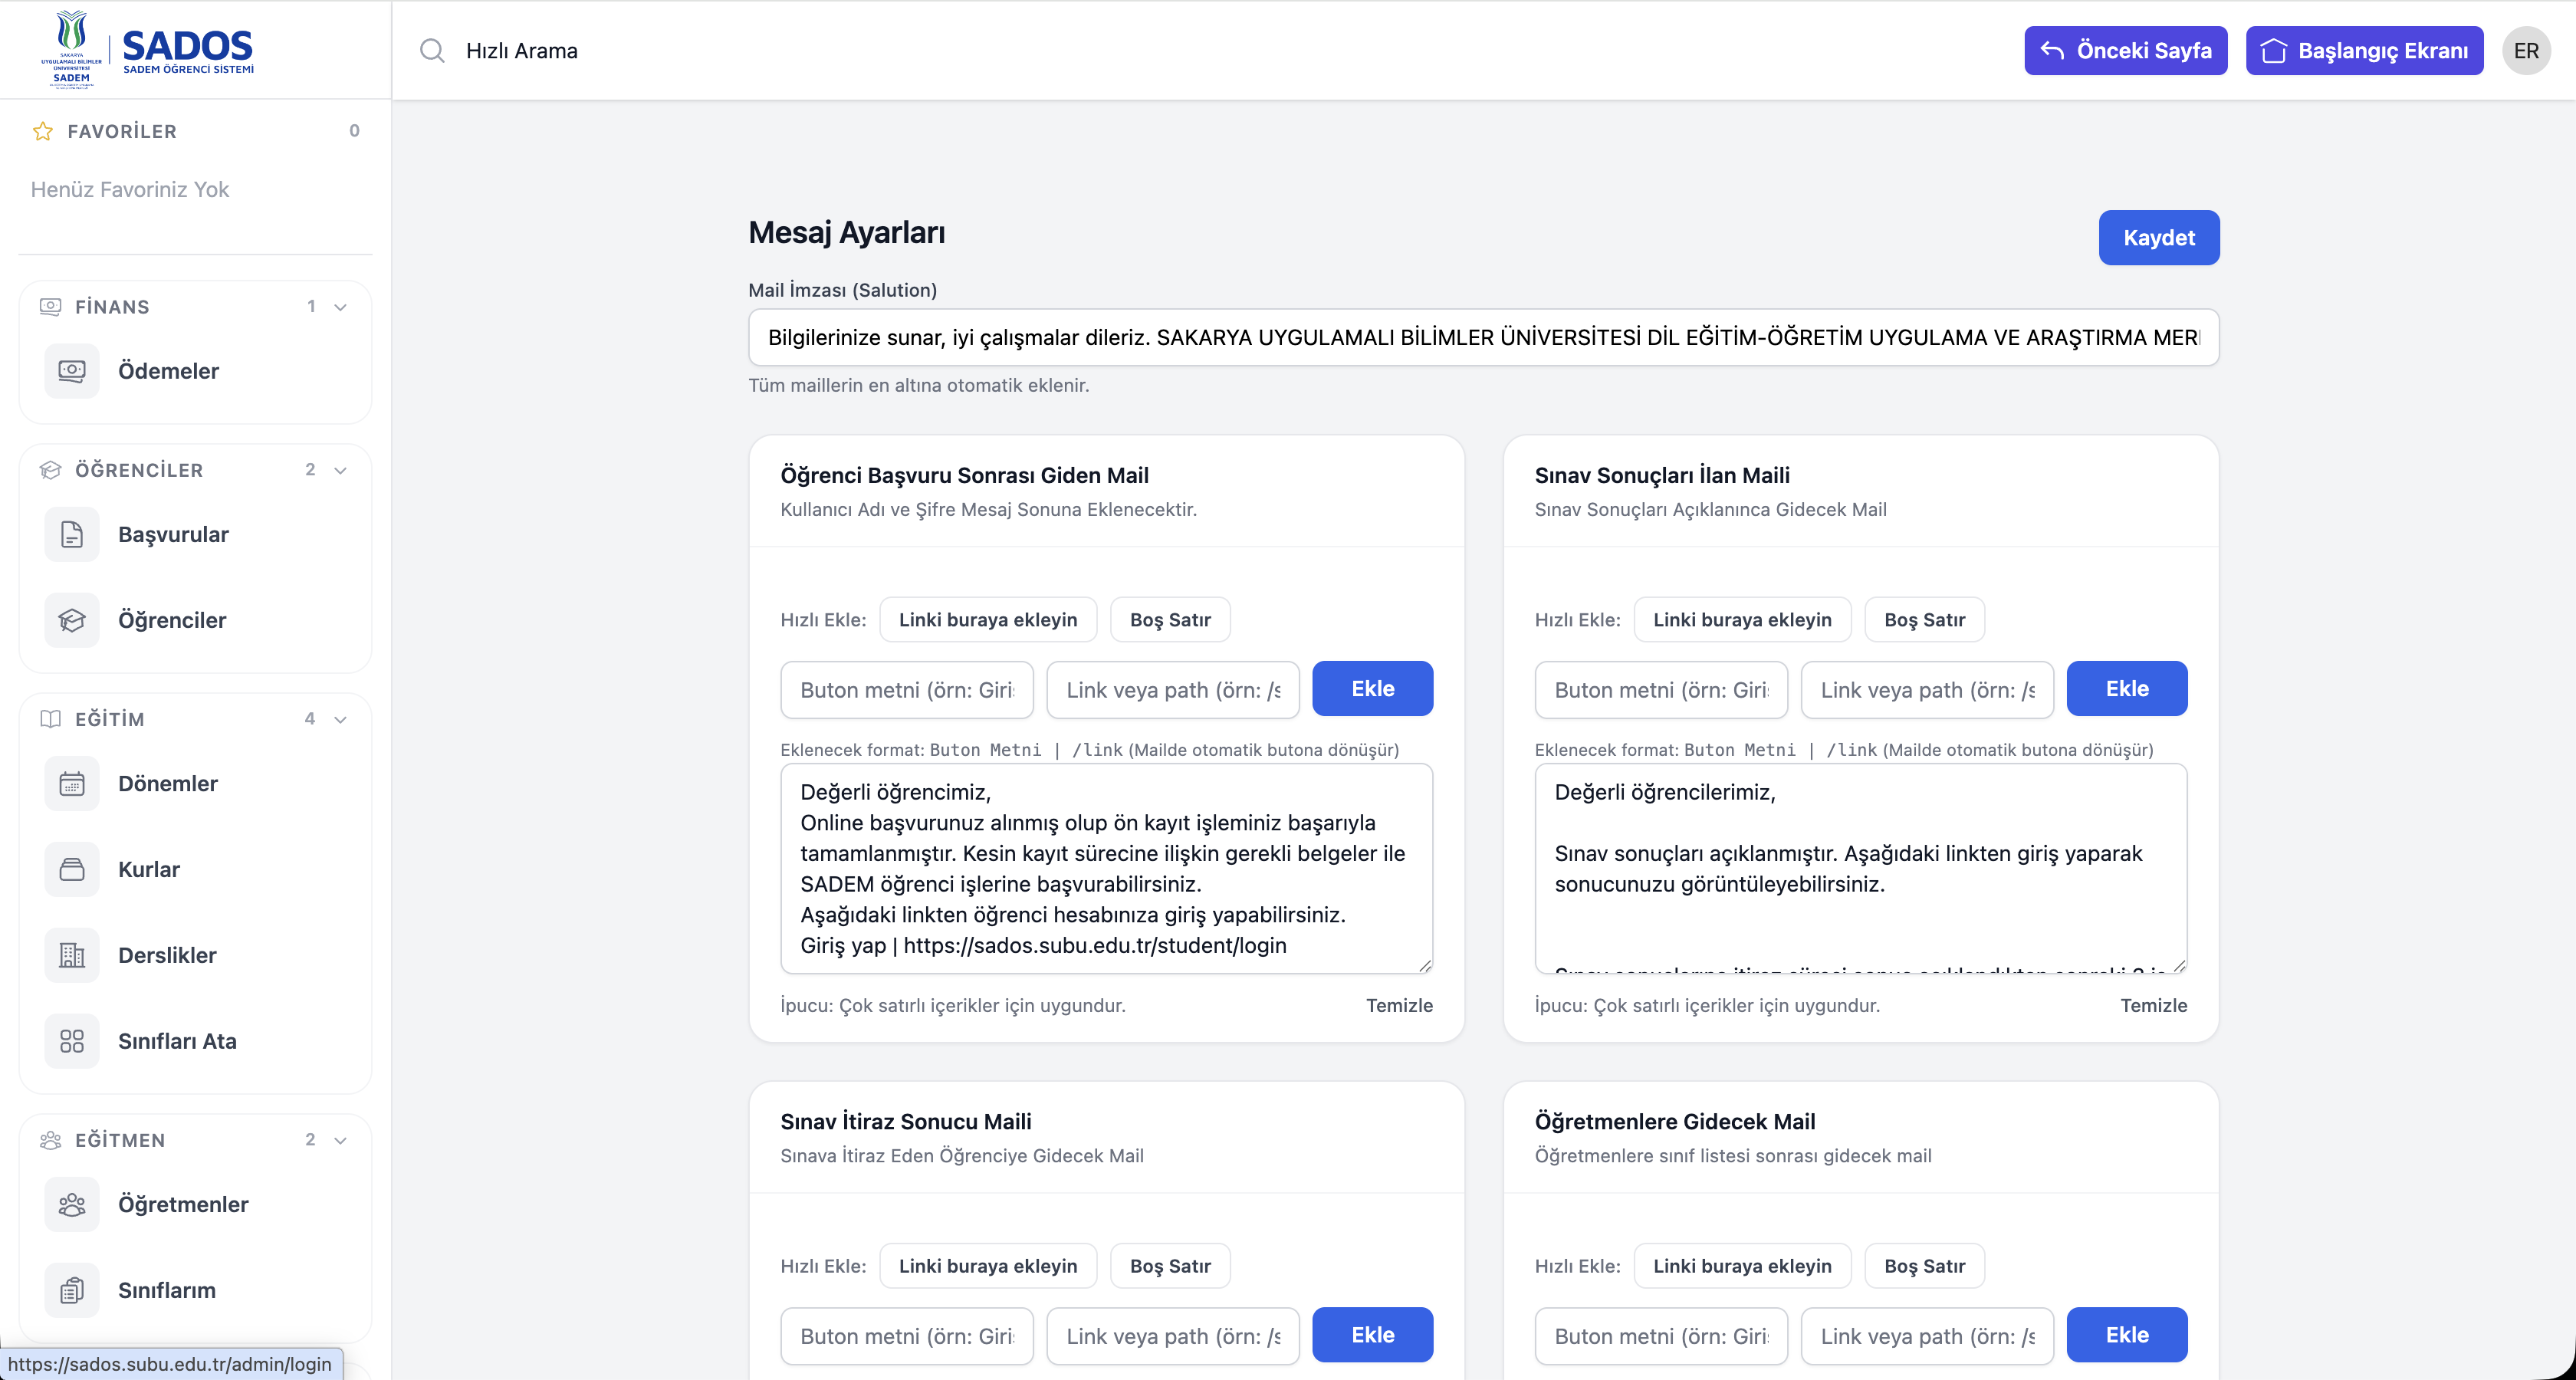Click the quick search magnifier icon

click(x=432, y=50)
